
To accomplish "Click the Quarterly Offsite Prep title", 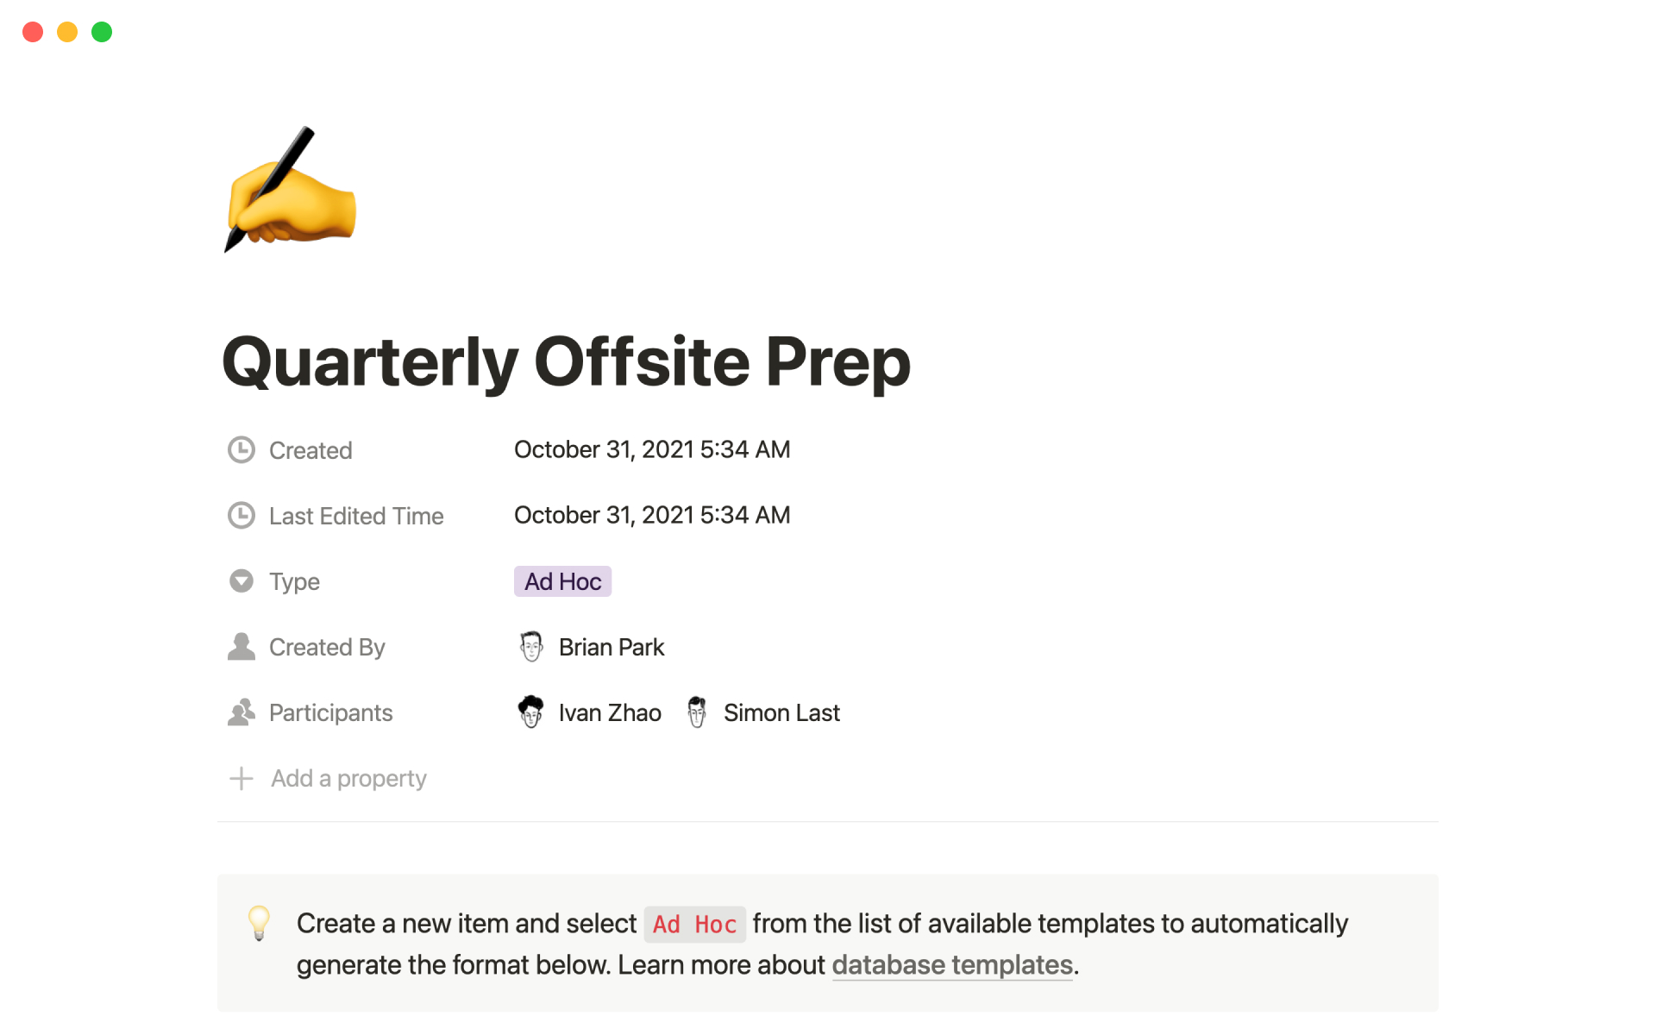I will click(566, 362).
